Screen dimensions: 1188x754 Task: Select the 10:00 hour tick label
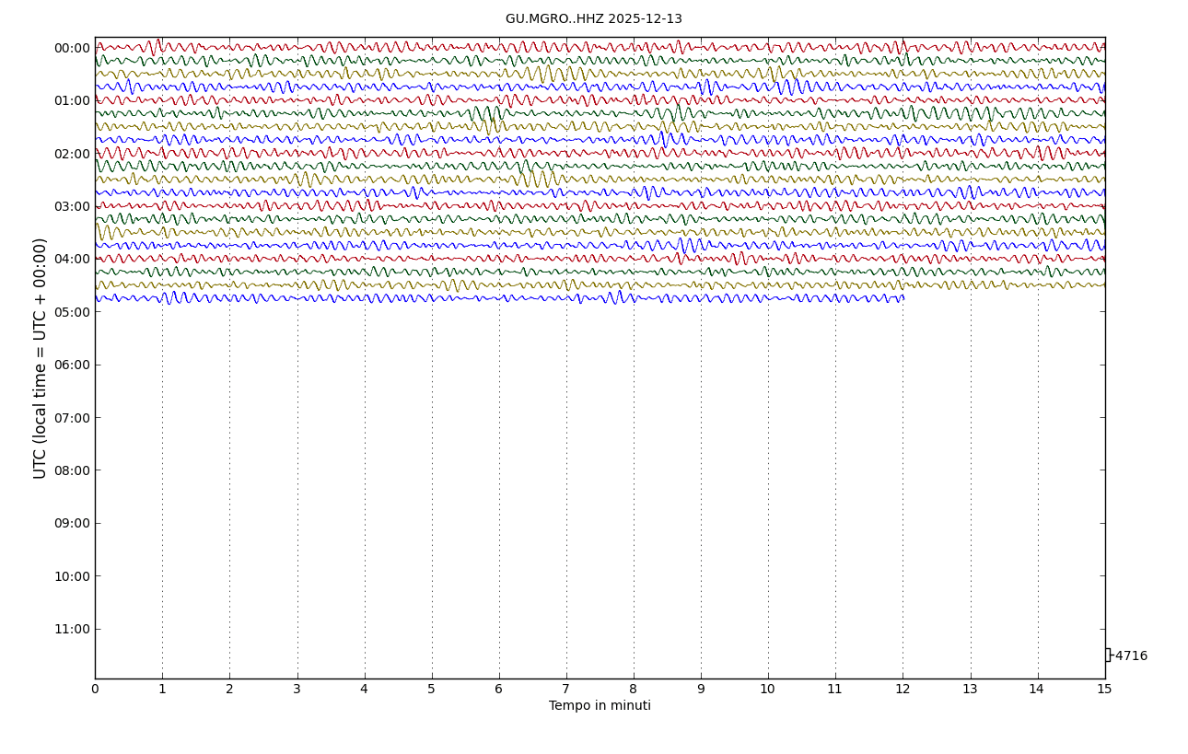pyautogui.click(x=72, y=576)
